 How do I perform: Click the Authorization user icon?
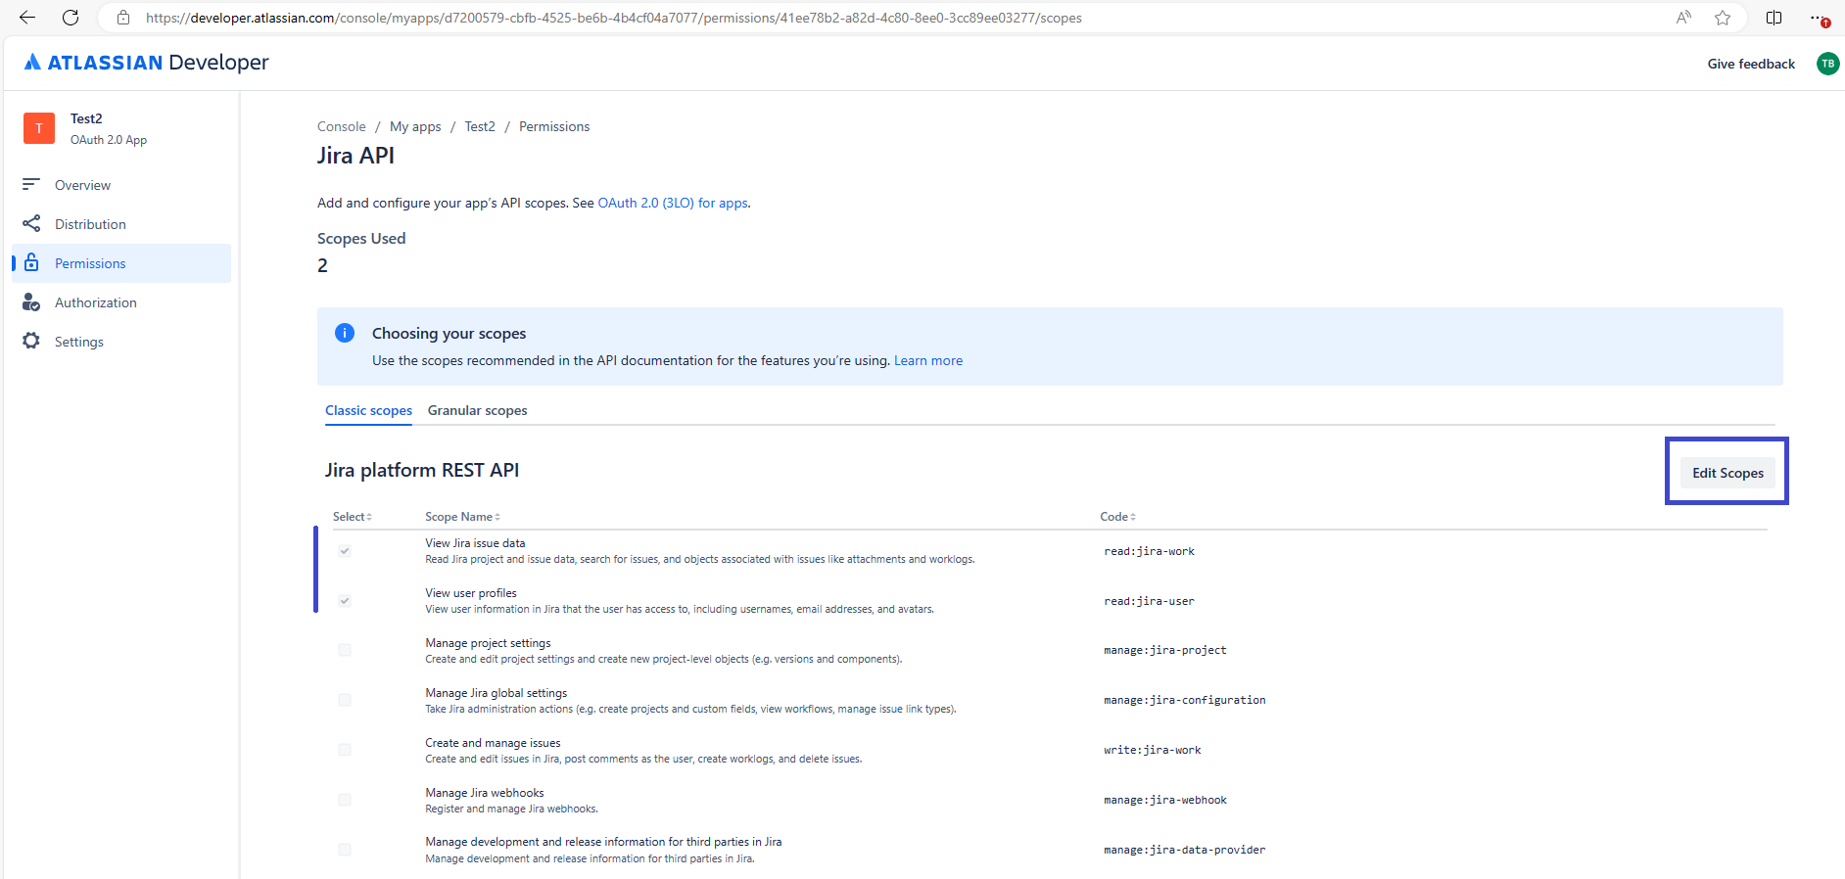pos(31,302)
